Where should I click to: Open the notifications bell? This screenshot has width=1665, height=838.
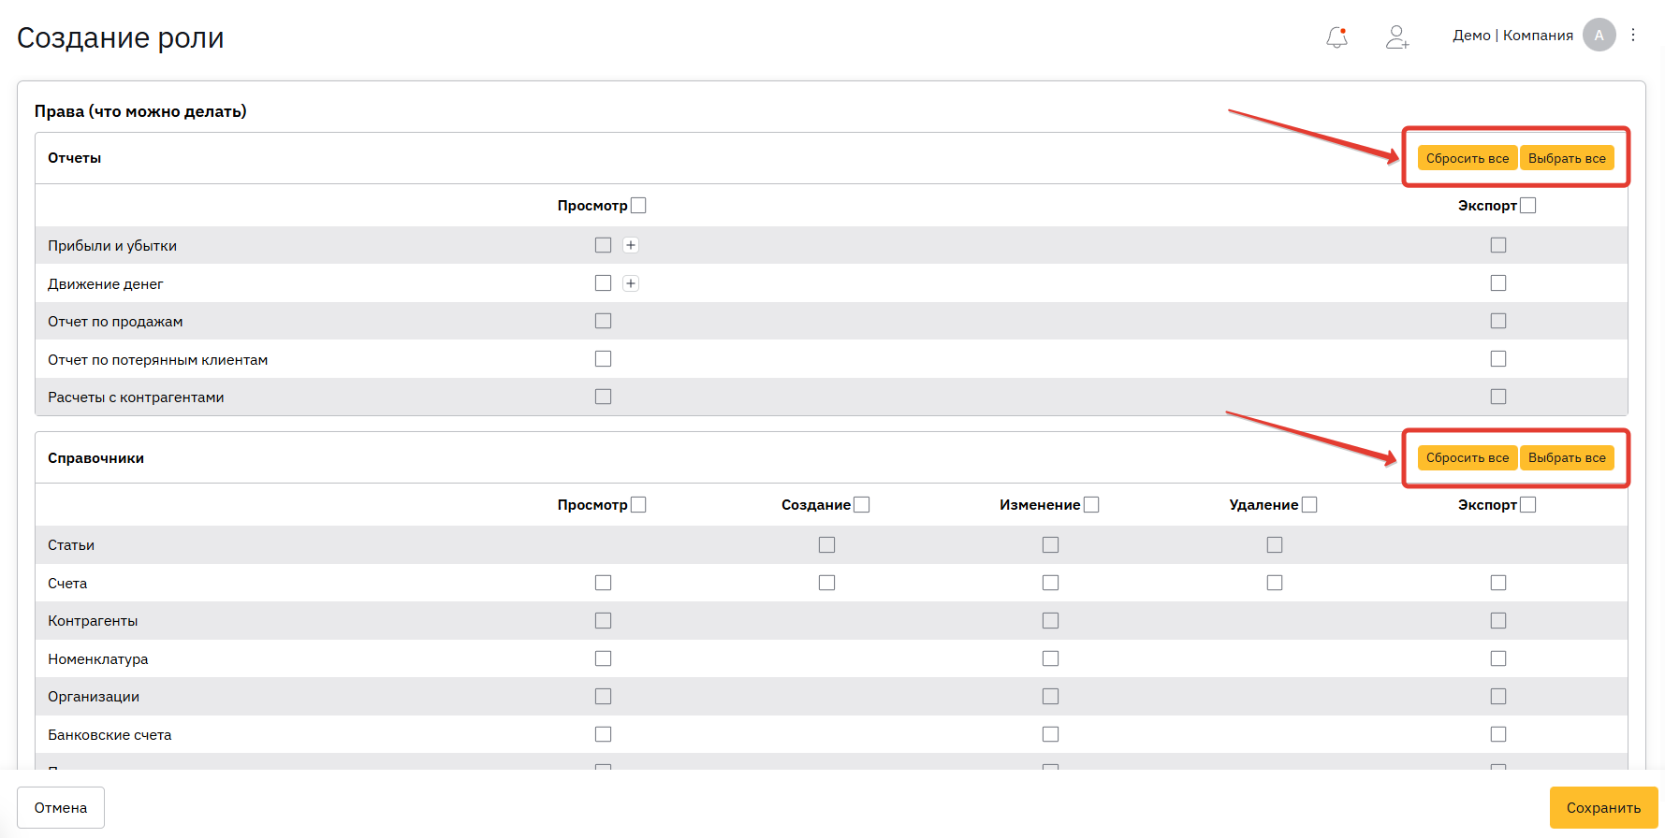click(1336, 36)
